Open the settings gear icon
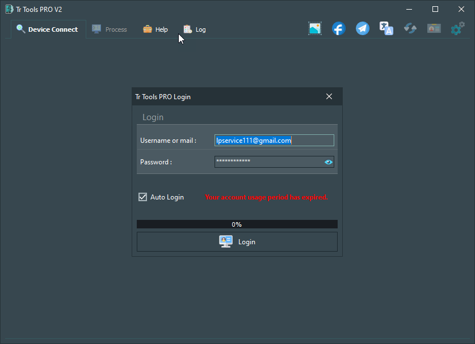 (458, 28)
